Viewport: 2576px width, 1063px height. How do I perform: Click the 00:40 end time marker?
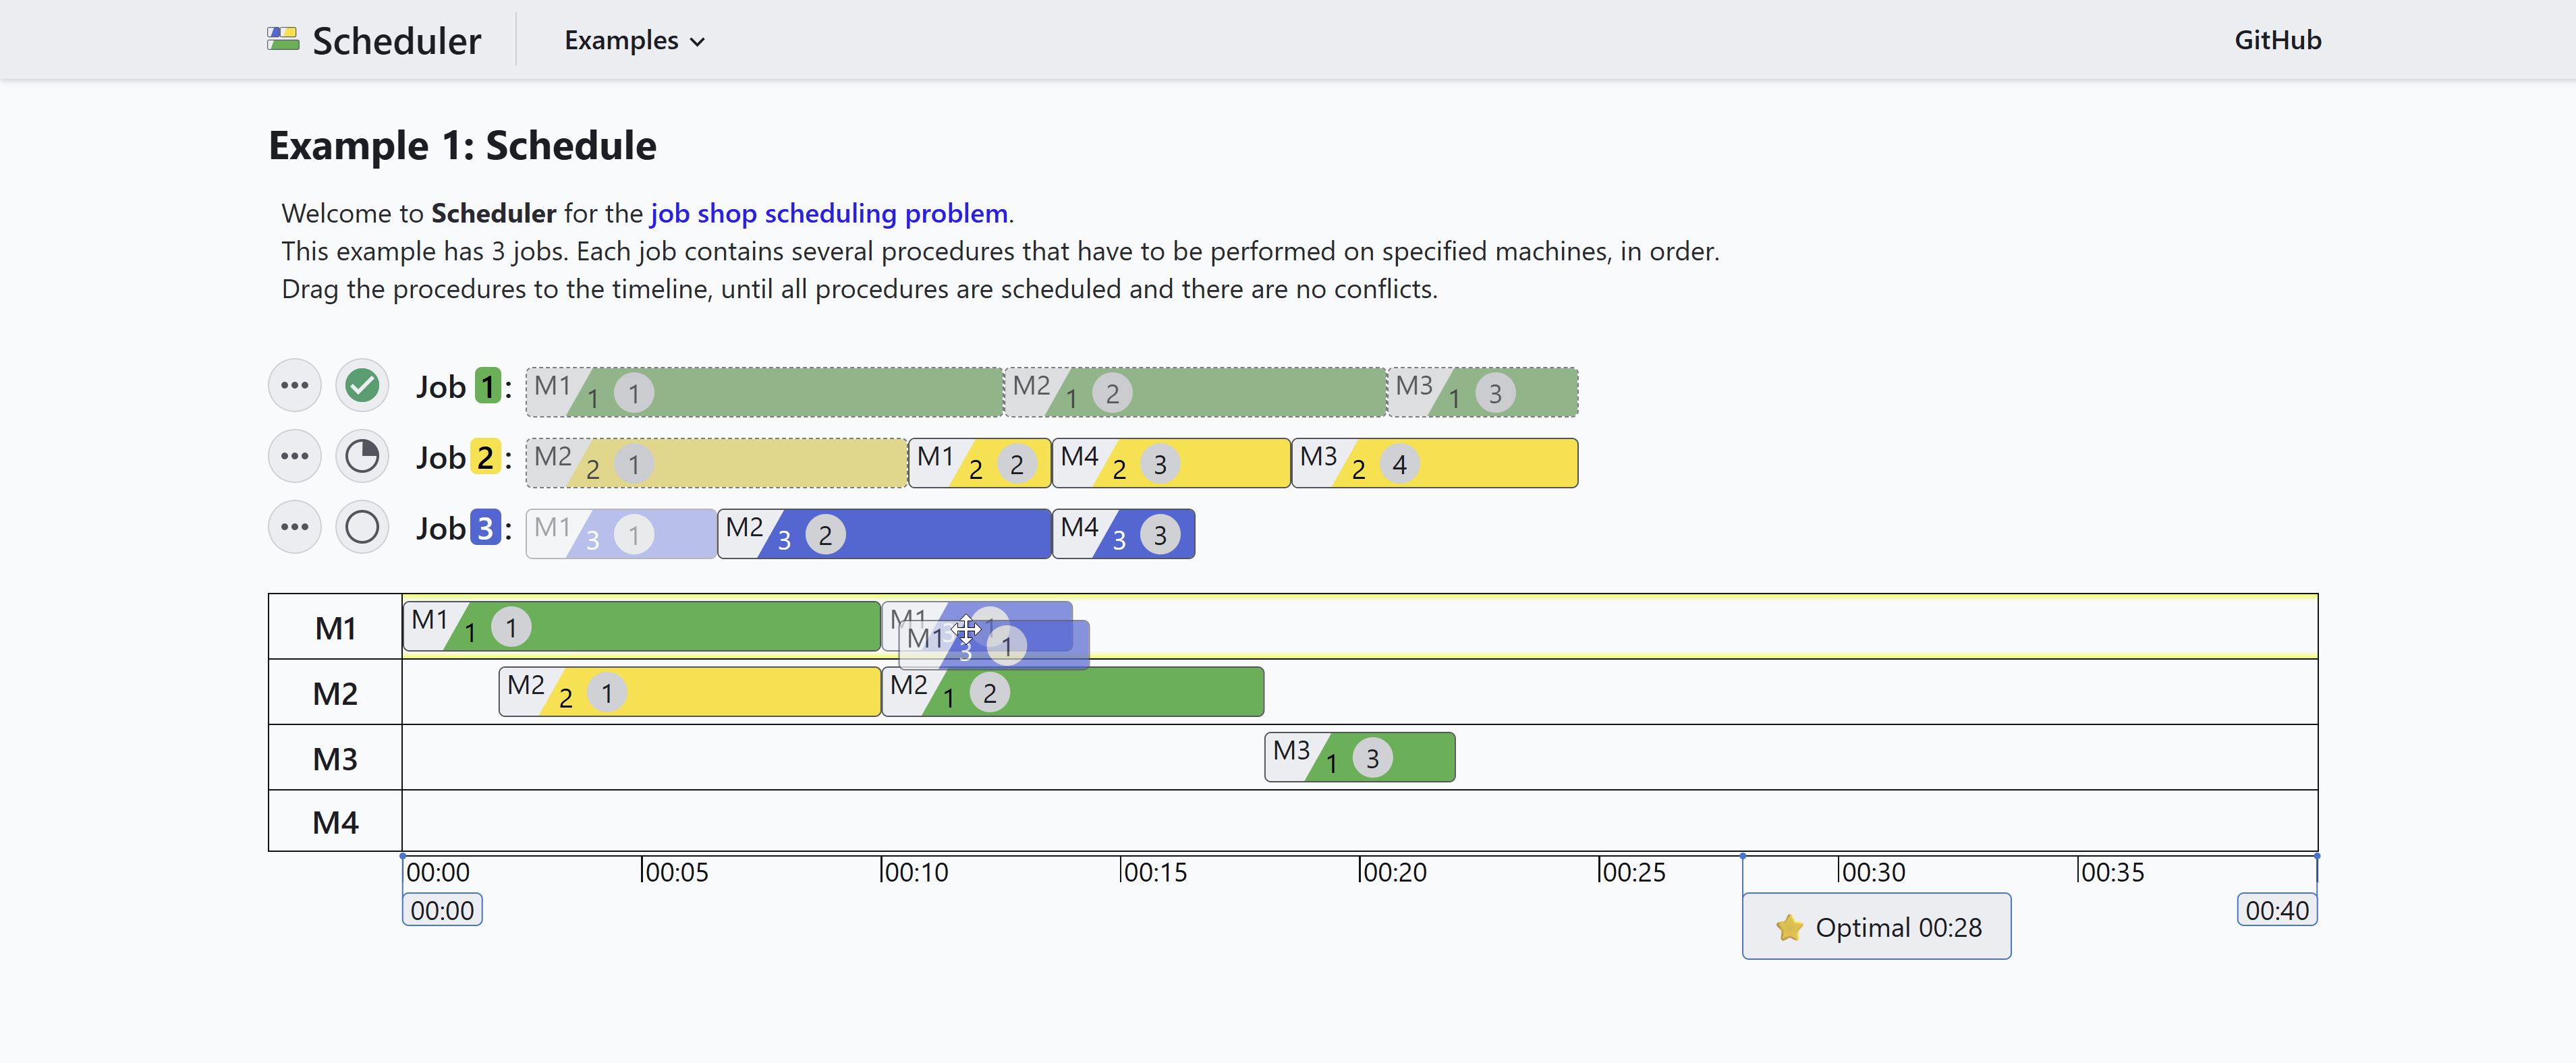pos(2276,910)
